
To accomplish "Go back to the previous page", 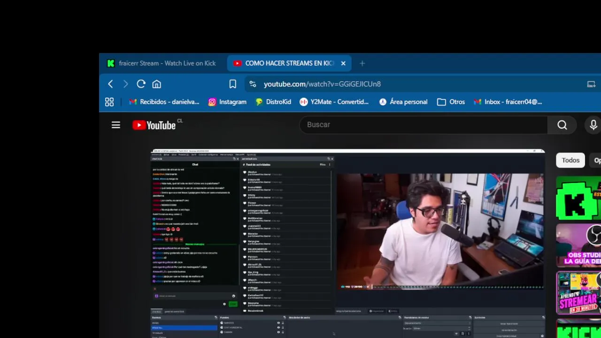I will 110,84.
